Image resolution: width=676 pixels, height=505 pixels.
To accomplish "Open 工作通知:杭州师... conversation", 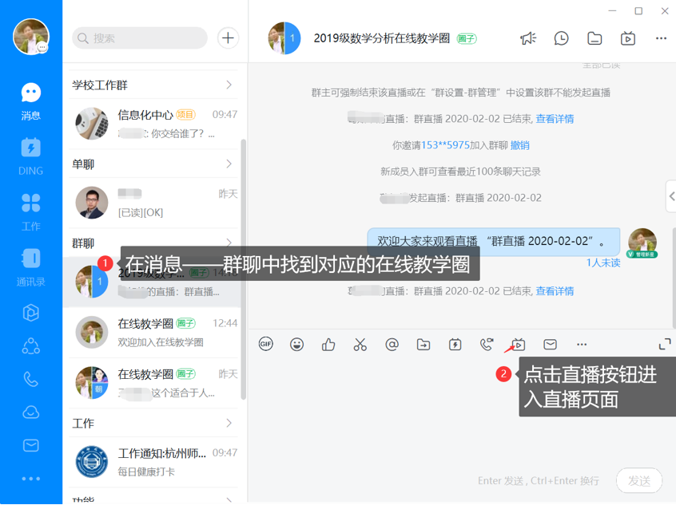I will point(153,462).
